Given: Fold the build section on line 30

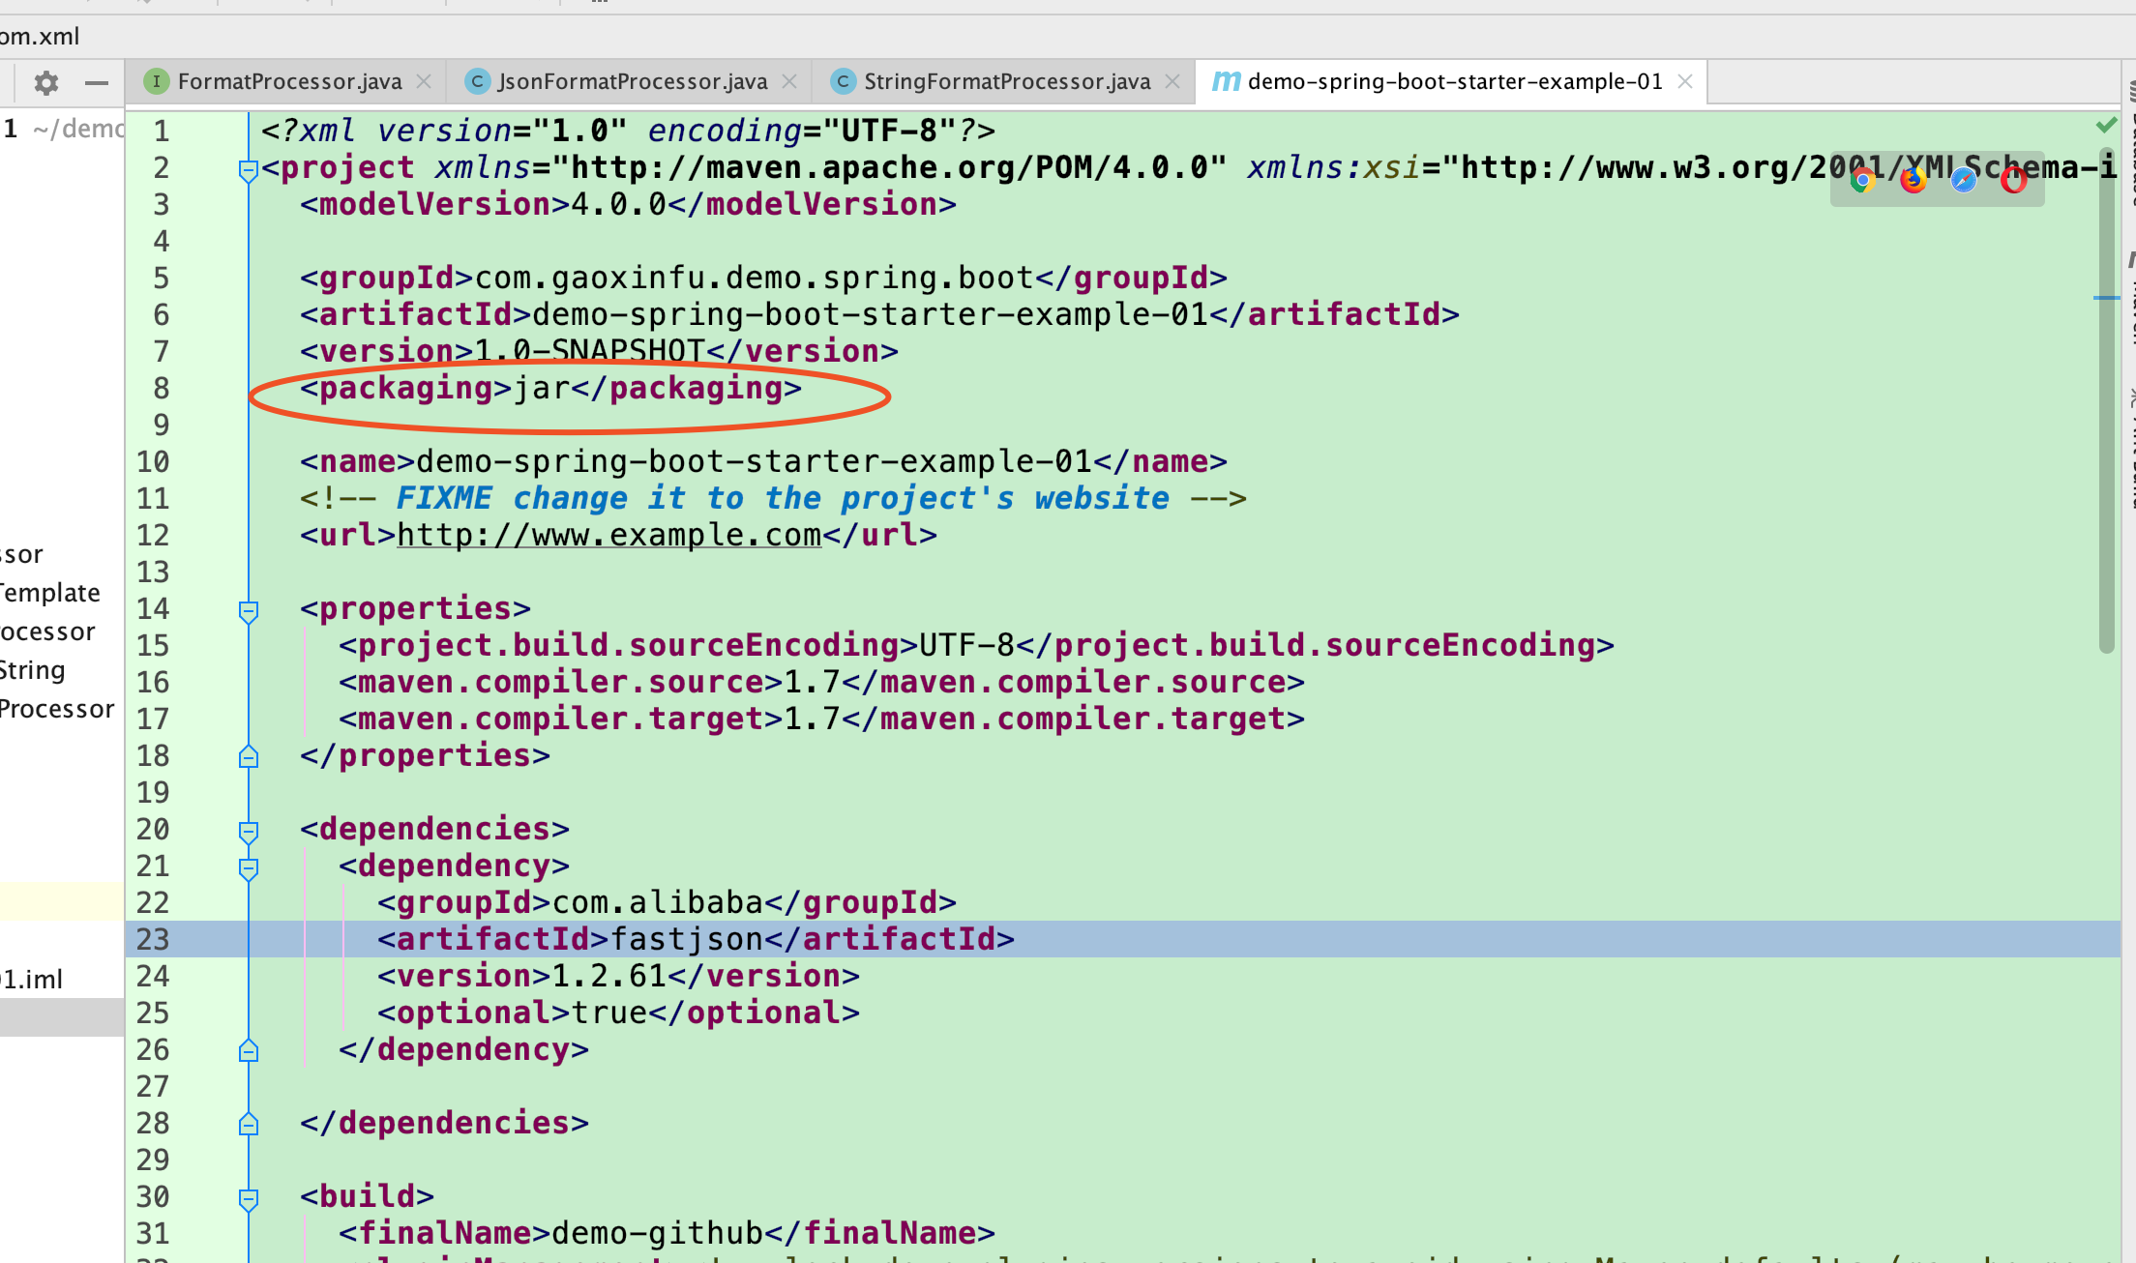Looking at the screenshot, I should (x=248, y=1198).
